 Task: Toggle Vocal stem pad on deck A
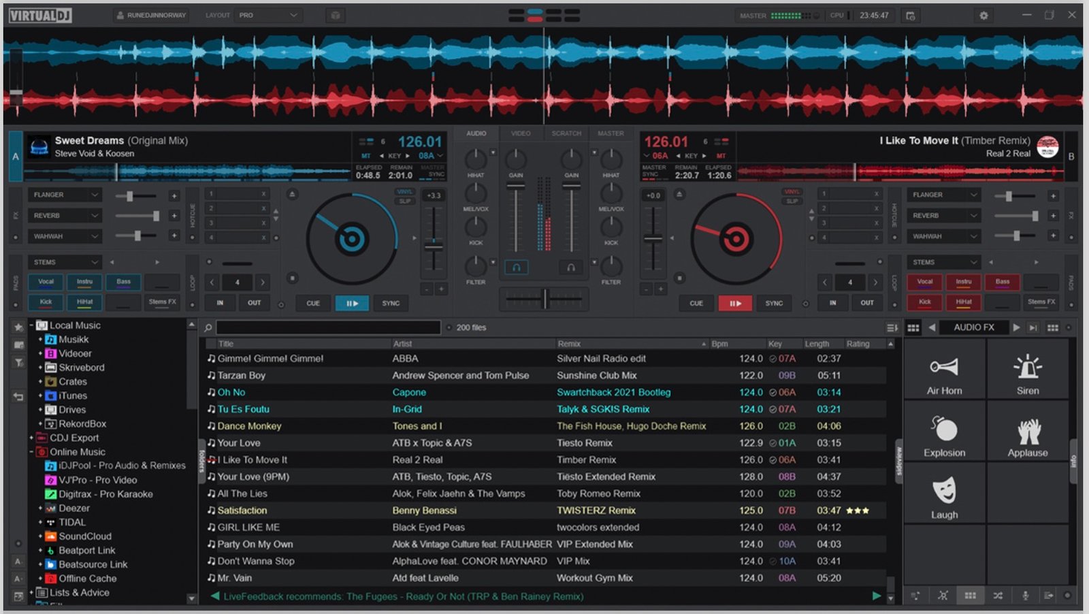(x=46, y=281)
